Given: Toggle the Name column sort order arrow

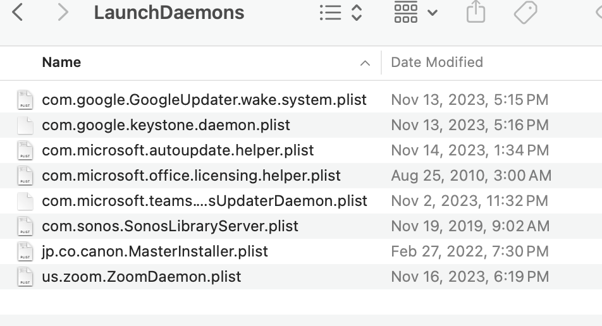Looking at the screenshot, I should [365, 63].
